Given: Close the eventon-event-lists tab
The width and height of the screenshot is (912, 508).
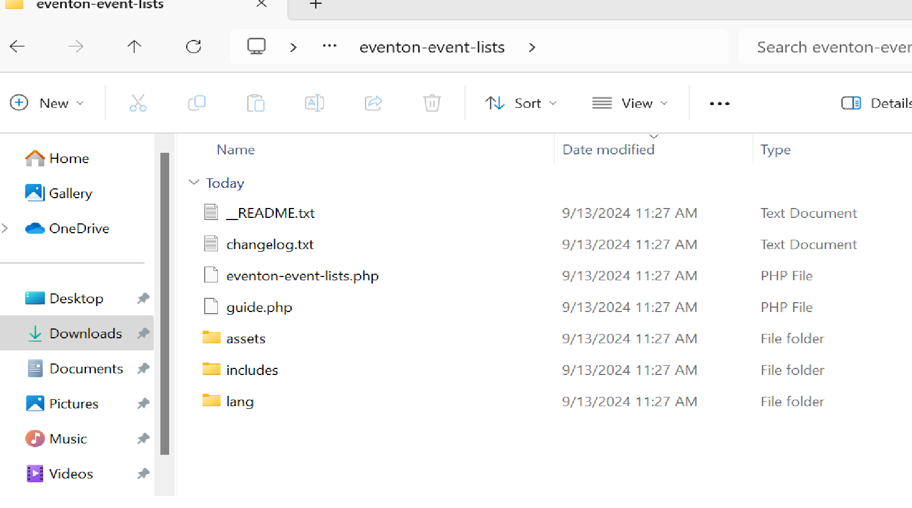Looking at the screenshot, I should click(x=262, y=4).
